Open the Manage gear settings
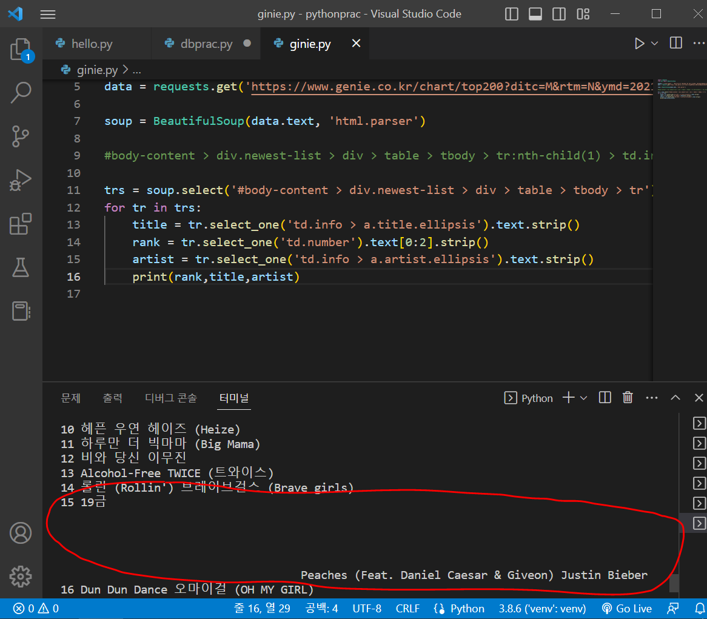Image resolution: width=707 pixels, height=619 pixels. [21, 576]
